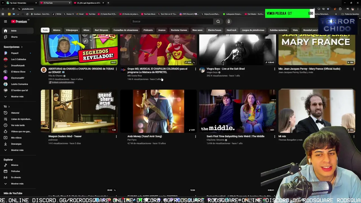Select Subidas recientes chip
Image resolution: width=361 pixels, height=203 pixels.
(278, 30)
